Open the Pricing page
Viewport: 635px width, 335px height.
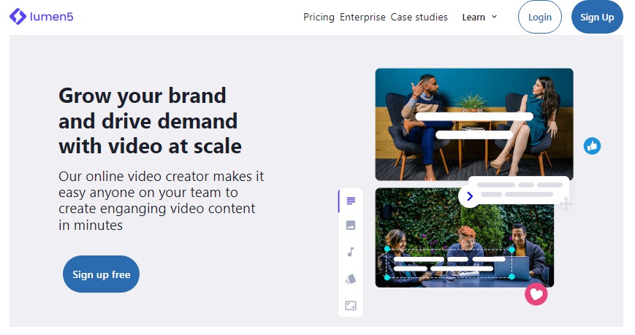pos(319,17)
